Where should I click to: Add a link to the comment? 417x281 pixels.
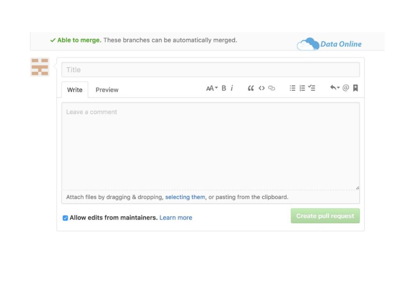pos(272,88)
